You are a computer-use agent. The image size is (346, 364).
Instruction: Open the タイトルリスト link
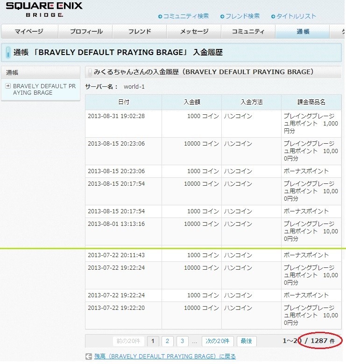296,16
